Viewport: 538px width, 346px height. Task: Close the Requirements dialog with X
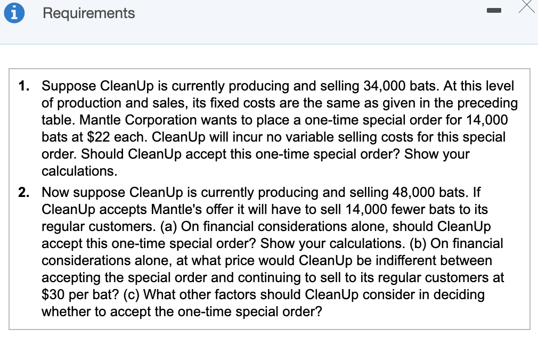(x=527, y=6)
